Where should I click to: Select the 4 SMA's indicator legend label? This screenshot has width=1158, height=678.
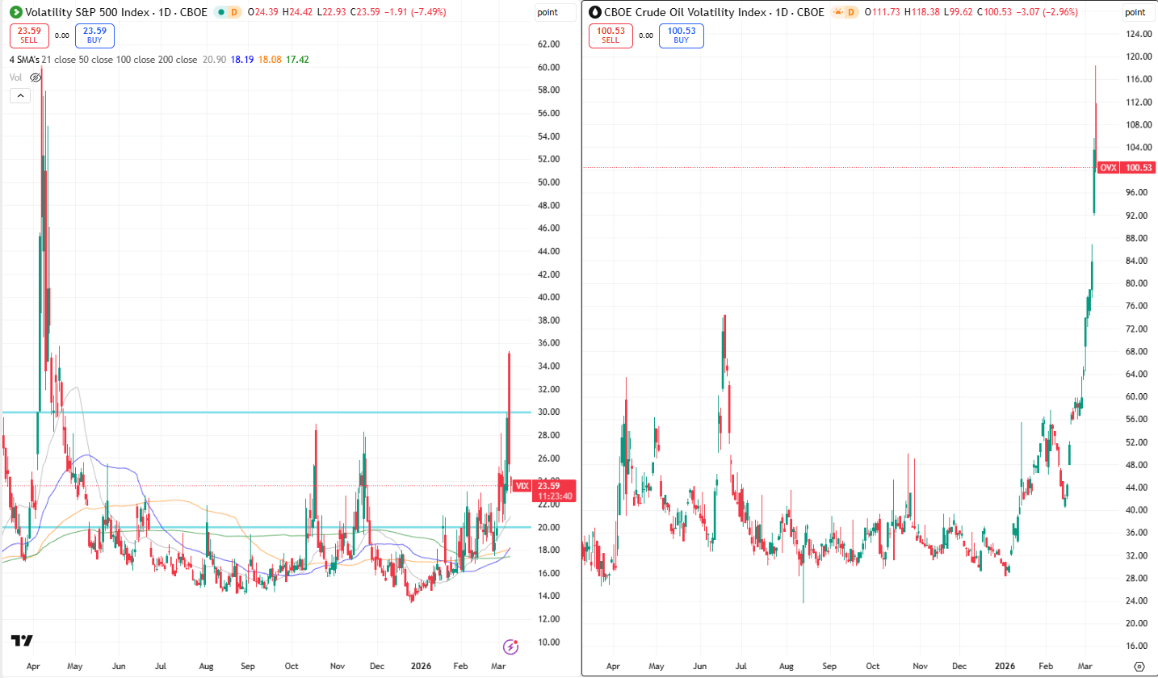point(26,59)
